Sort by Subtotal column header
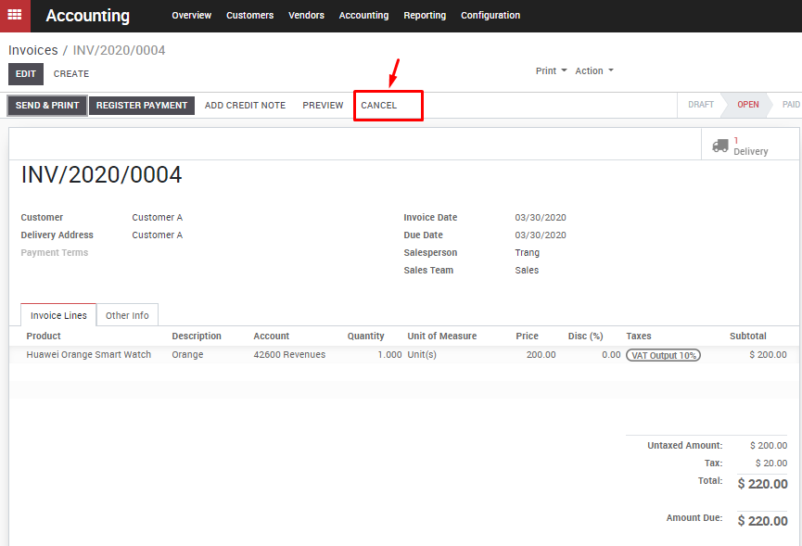This screenshot has width=802, height=546. (748, 336)
